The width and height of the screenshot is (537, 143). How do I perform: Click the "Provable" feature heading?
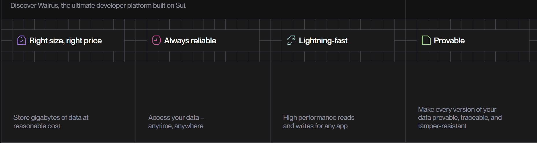449,41
